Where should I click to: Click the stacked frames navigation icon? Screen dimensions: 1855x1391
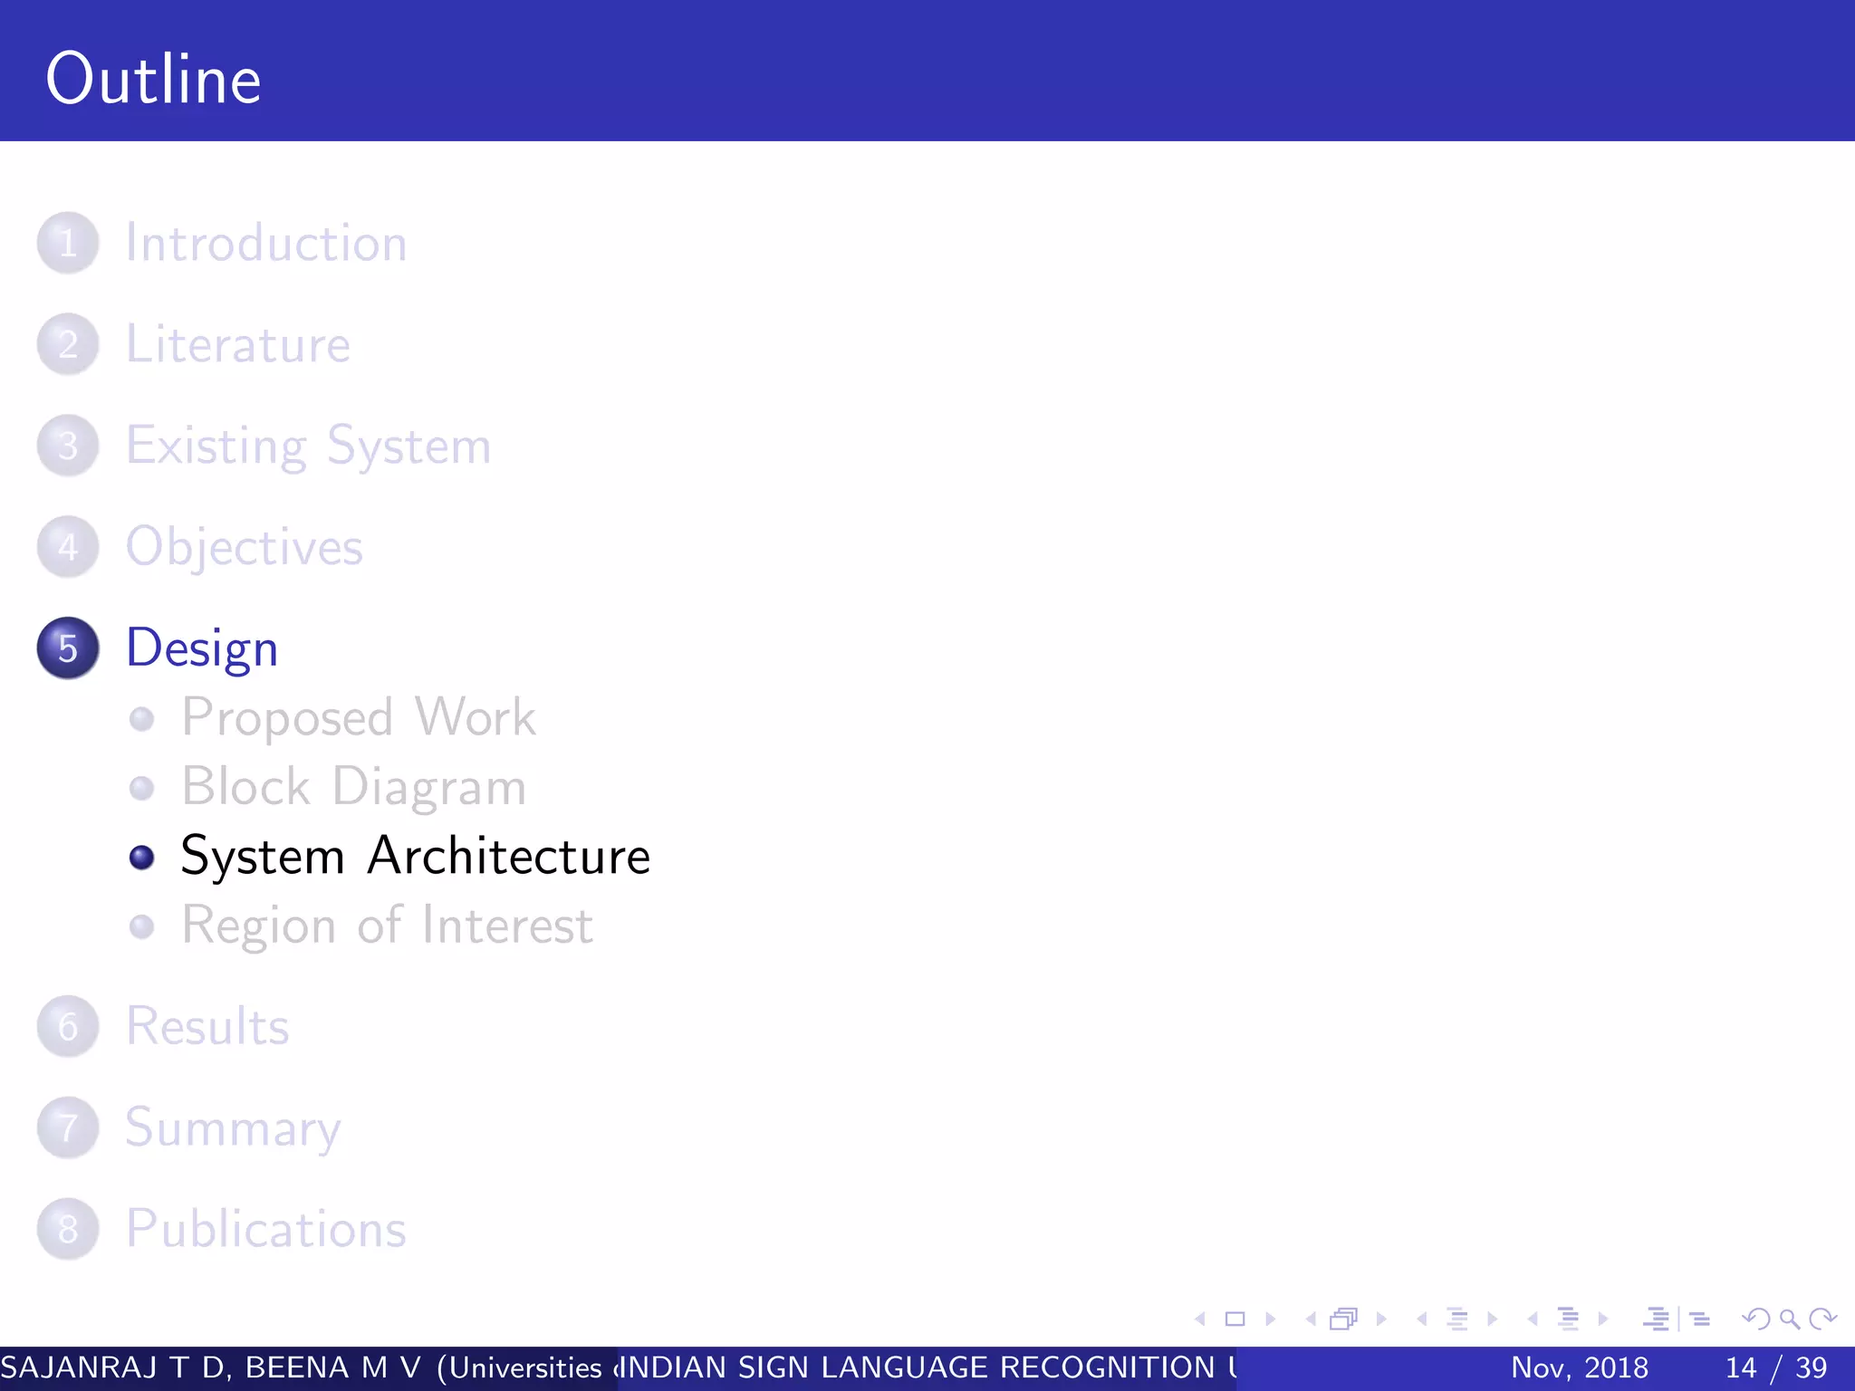click(x=1344, y=1319)
